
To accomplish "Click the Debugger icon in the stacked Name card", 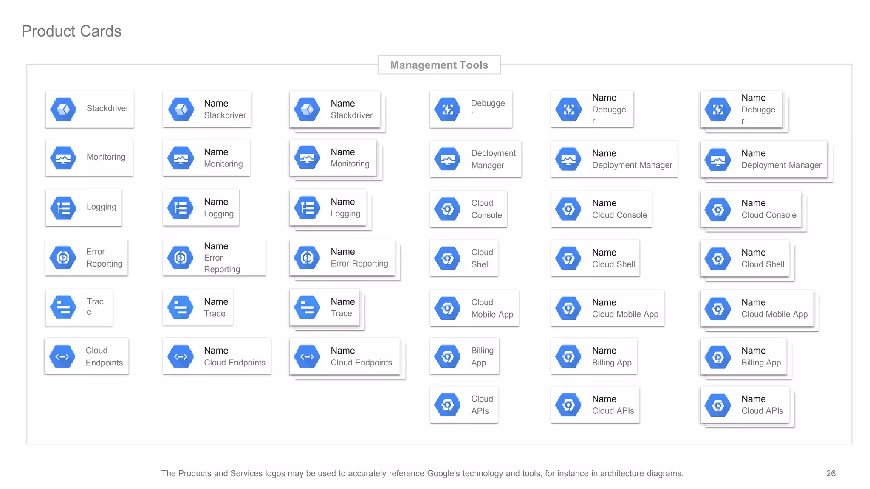I will 718,109.
